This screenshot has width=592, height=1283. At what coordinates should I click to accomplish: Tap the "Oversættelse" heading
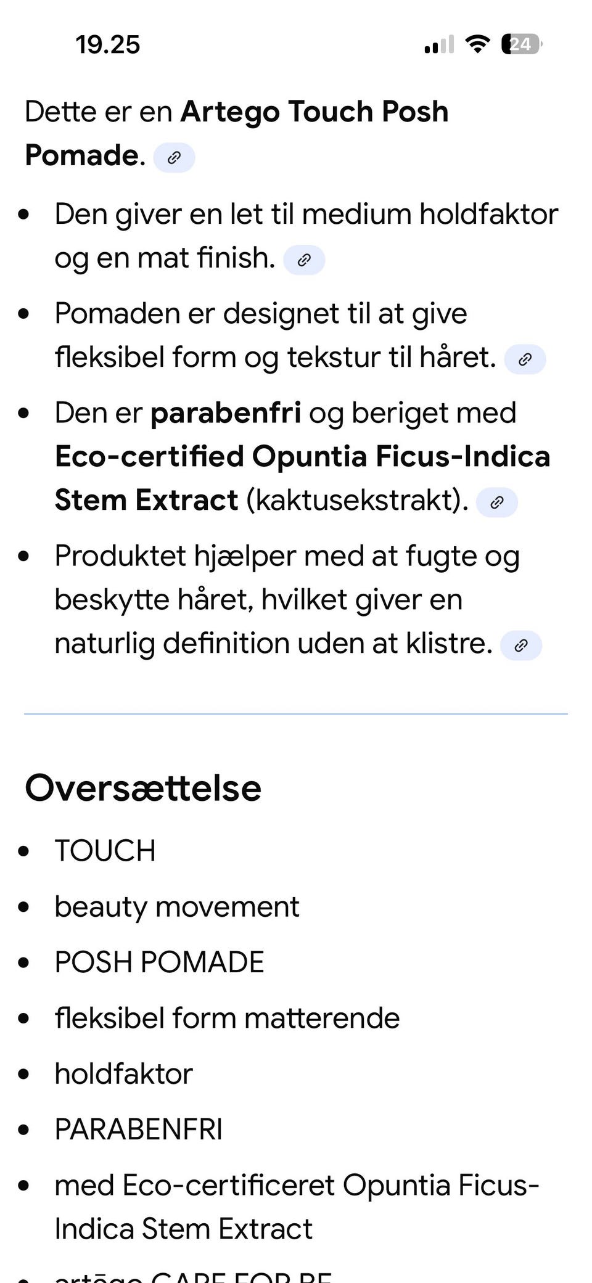[143, 788]
